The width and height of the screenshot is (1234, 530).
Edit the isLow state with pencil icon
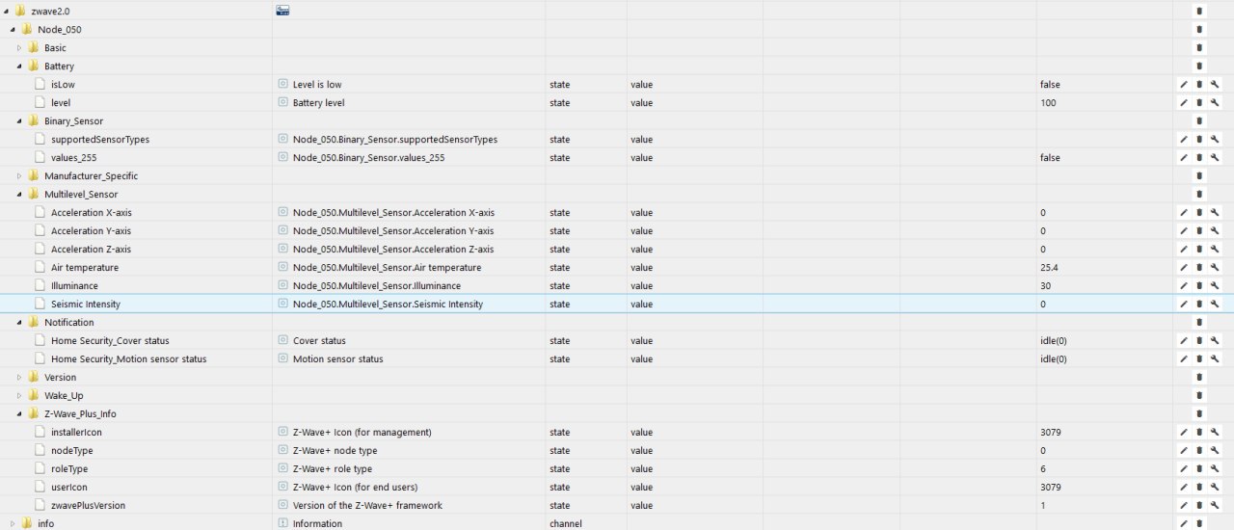coord(1183,85)
